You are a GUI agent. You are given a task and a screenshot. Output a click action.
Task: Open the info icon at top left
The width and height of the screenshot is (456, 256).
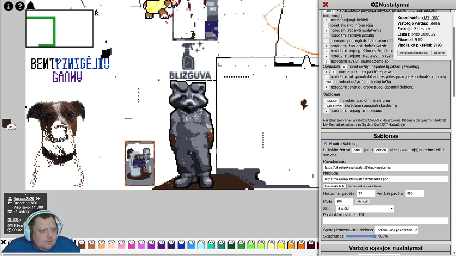tap(9, 6)
